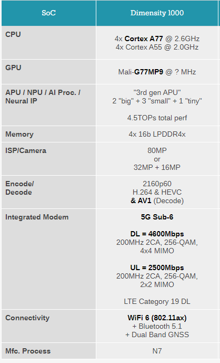Select the CPU row label
The width and height of the screenshot is (220, 363).
pos(13,34)
